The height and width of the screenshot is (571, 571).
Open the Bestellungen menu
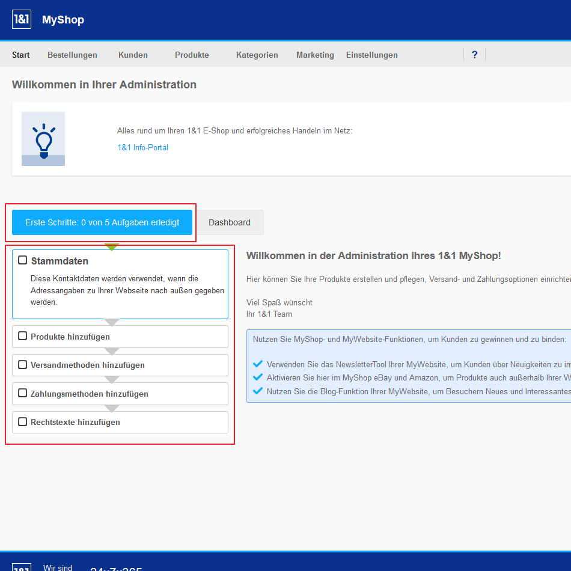tap(72, 55)
